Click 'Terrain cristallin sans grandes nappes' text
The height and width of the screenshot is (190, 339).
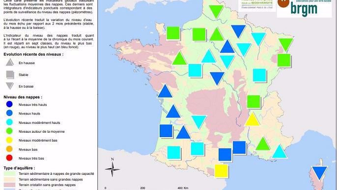[x=47, y=185]
